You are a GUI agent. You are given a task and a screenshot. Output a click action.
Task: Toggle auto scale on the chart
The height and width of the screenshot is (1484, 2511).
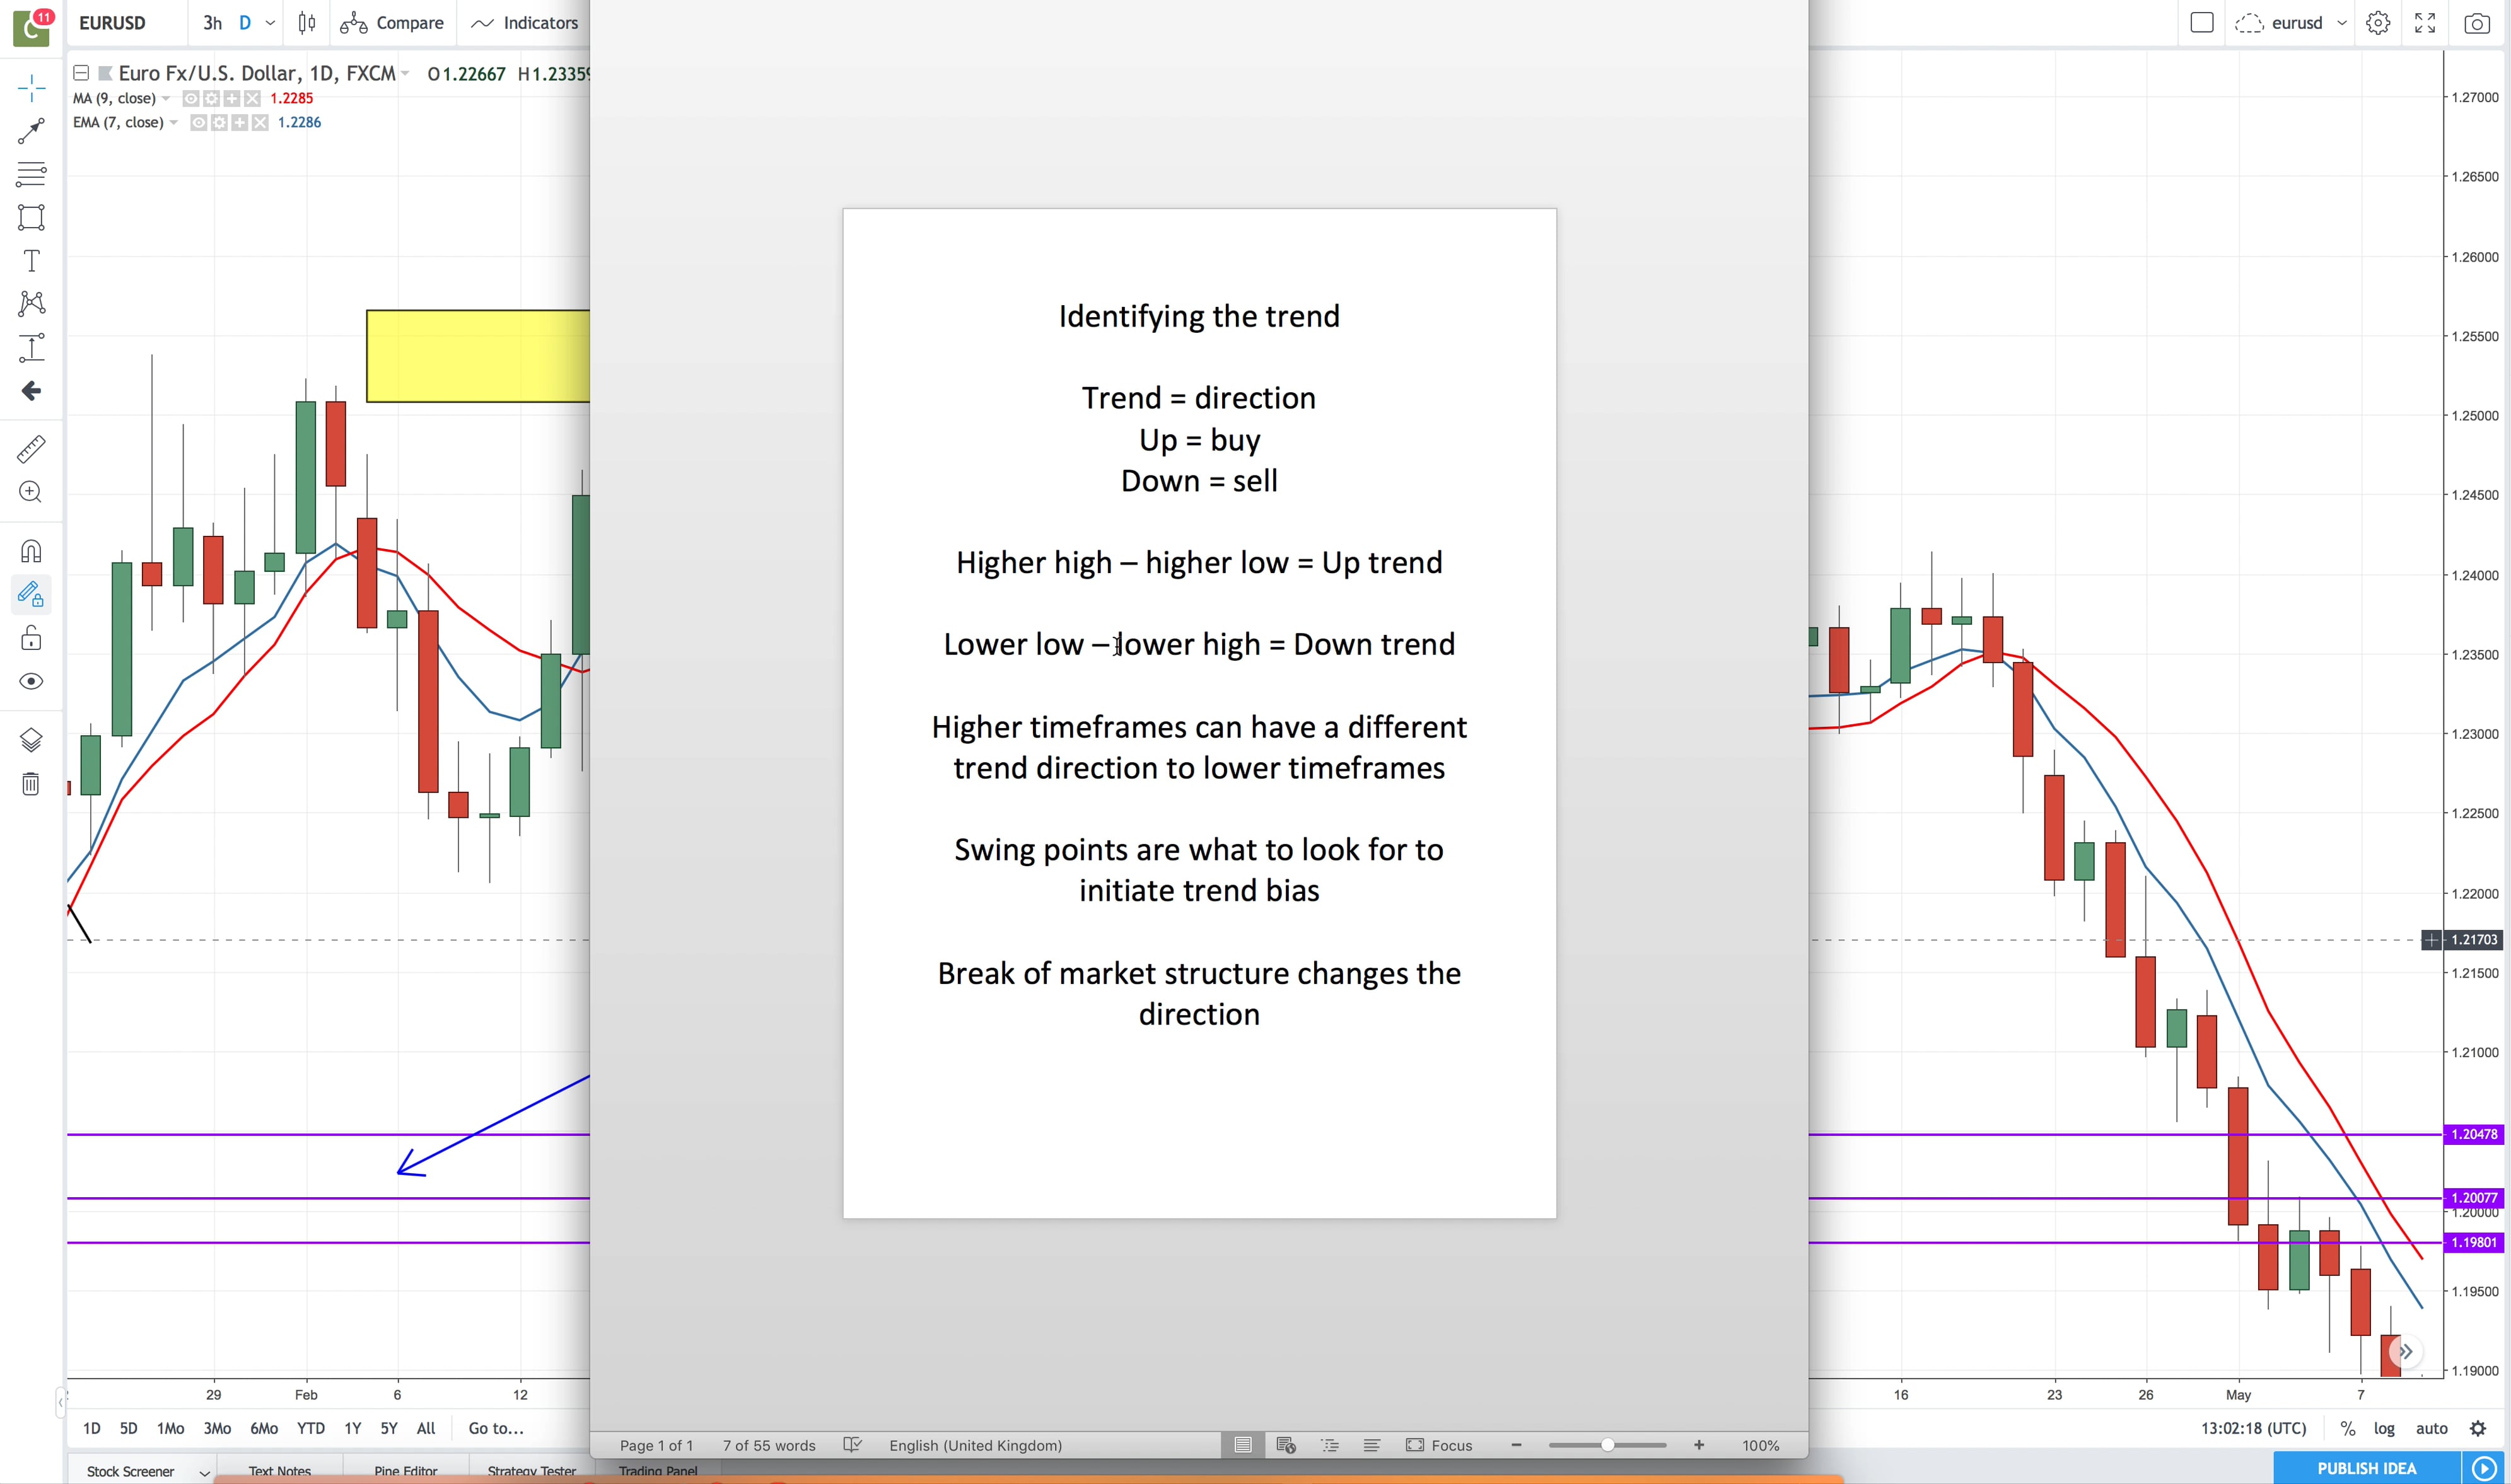tap(2431, 1428)
